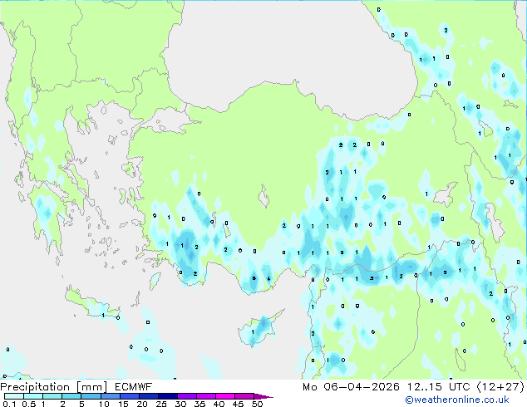This screenshot has width=527, height=407.
Task: Pick the medium blue 10 mm legend swatch
Action: pos(109,396)
